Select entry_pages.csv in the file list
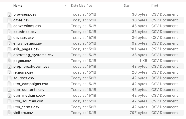The image size is (186, 119). click(x=27, y=43)
